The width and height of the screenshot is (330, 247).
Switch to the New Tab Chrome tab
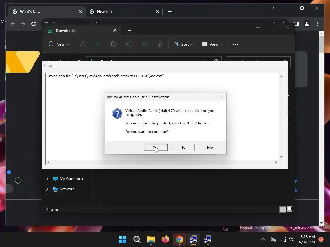click(x=124, y=12)
